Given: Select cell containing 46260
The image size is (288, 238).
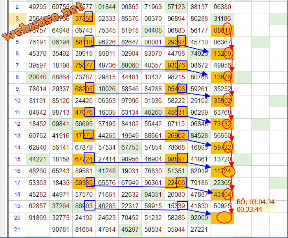Looking at the screenshot, I should click(x=153, y=112).
